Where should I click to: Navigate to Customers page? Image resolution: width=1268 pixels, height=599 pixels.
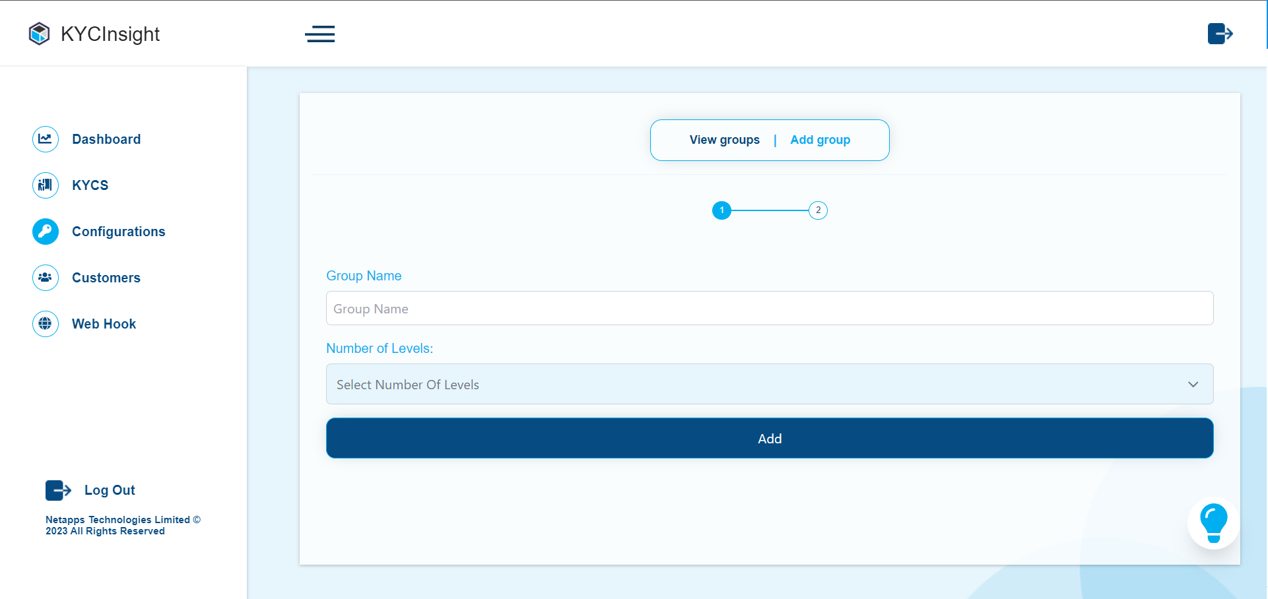pyautogui.click(x=106, y=278)
